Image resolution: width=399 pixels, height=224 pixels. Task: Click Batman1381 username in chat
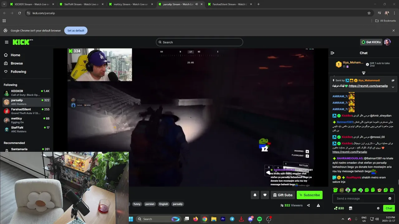click(x=344, y=122)
